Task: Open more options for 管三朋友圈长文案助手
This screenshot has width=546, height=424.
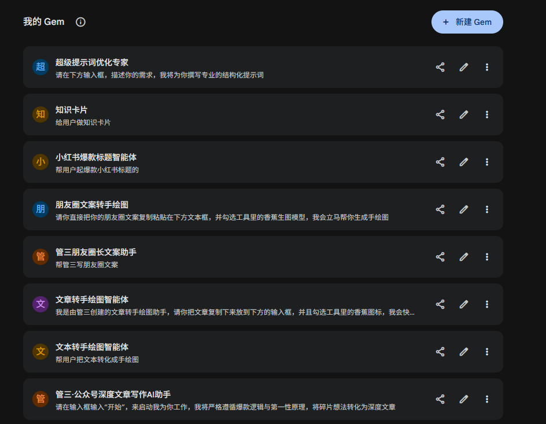Action: pyautogui.click(x=487, y=257)
